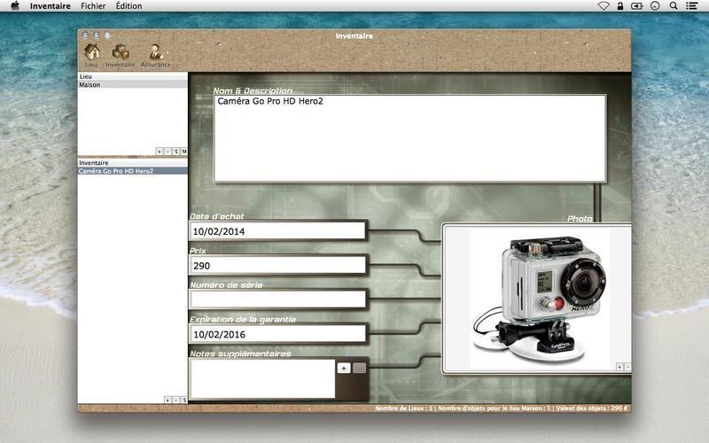Open the Édition menu

coord(129,6)
